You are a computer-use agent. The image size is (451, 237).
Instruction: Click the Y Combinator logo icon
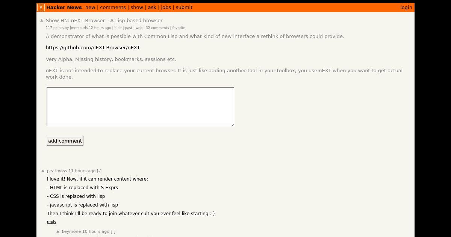click(41, 8)
